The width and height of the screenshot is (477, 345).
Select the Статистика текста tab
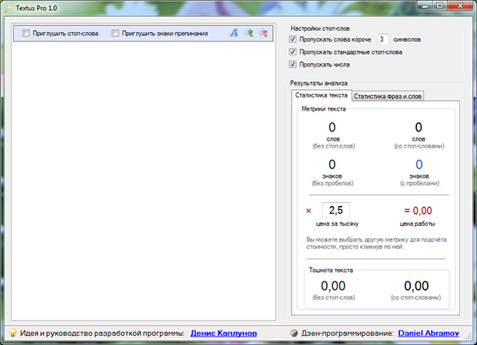point(322,95)
